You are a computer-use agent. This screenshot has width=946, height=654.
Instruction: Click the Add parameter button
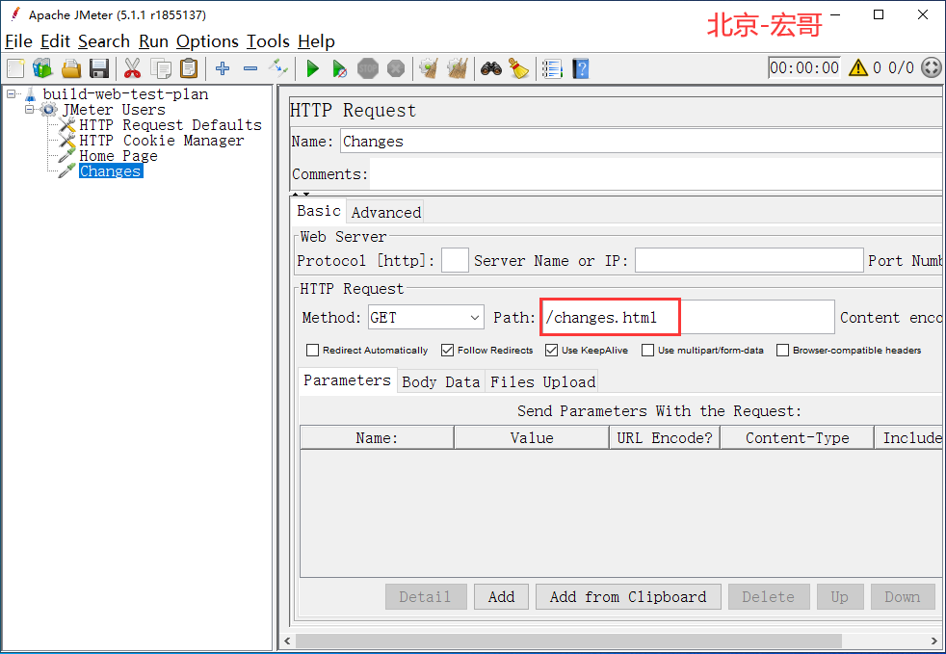501,596
